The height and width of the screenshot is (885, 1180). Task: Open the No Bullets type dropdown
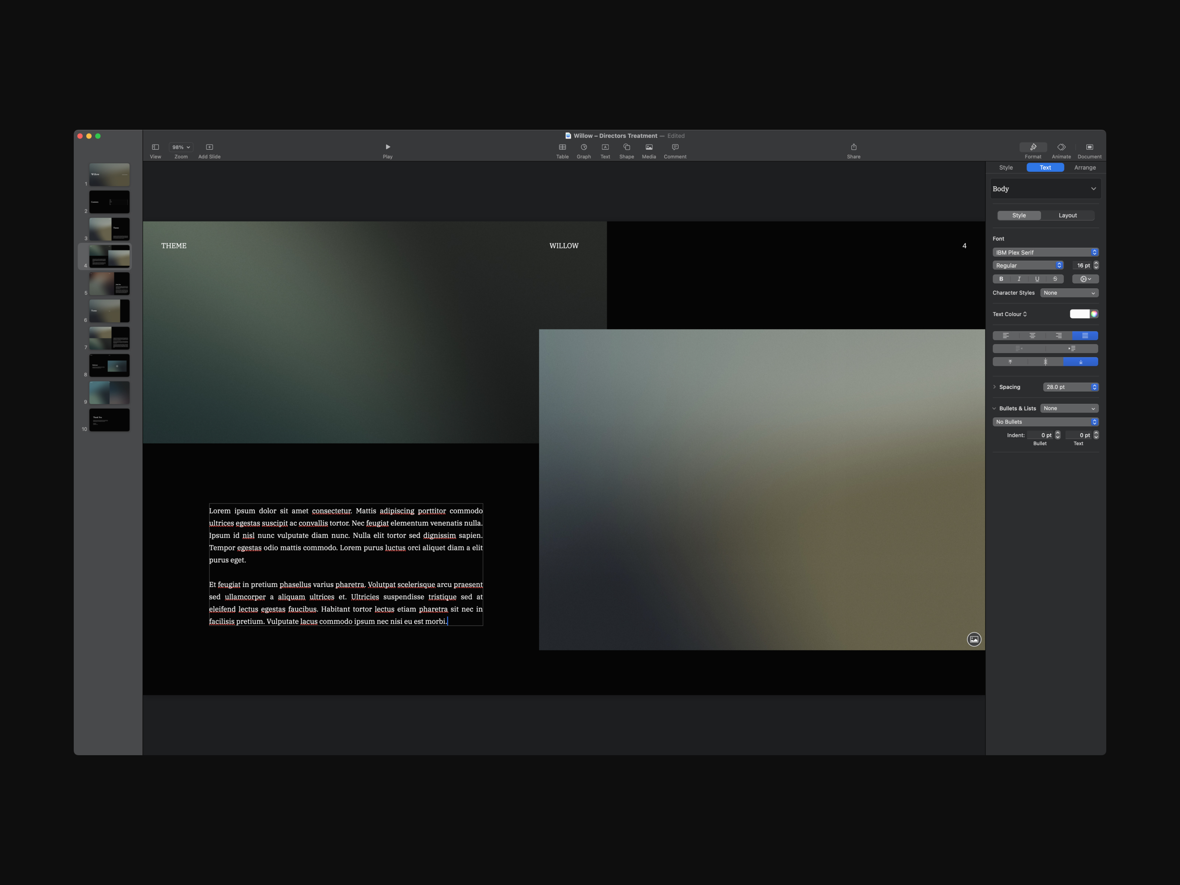(1045, 422)
